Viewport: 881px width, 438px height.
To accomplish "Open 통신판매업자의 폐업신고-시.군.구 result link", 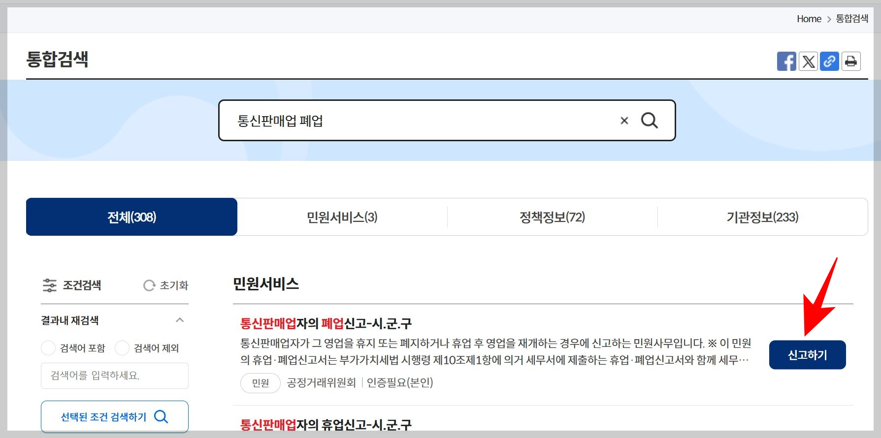I will tap(326, 323).
